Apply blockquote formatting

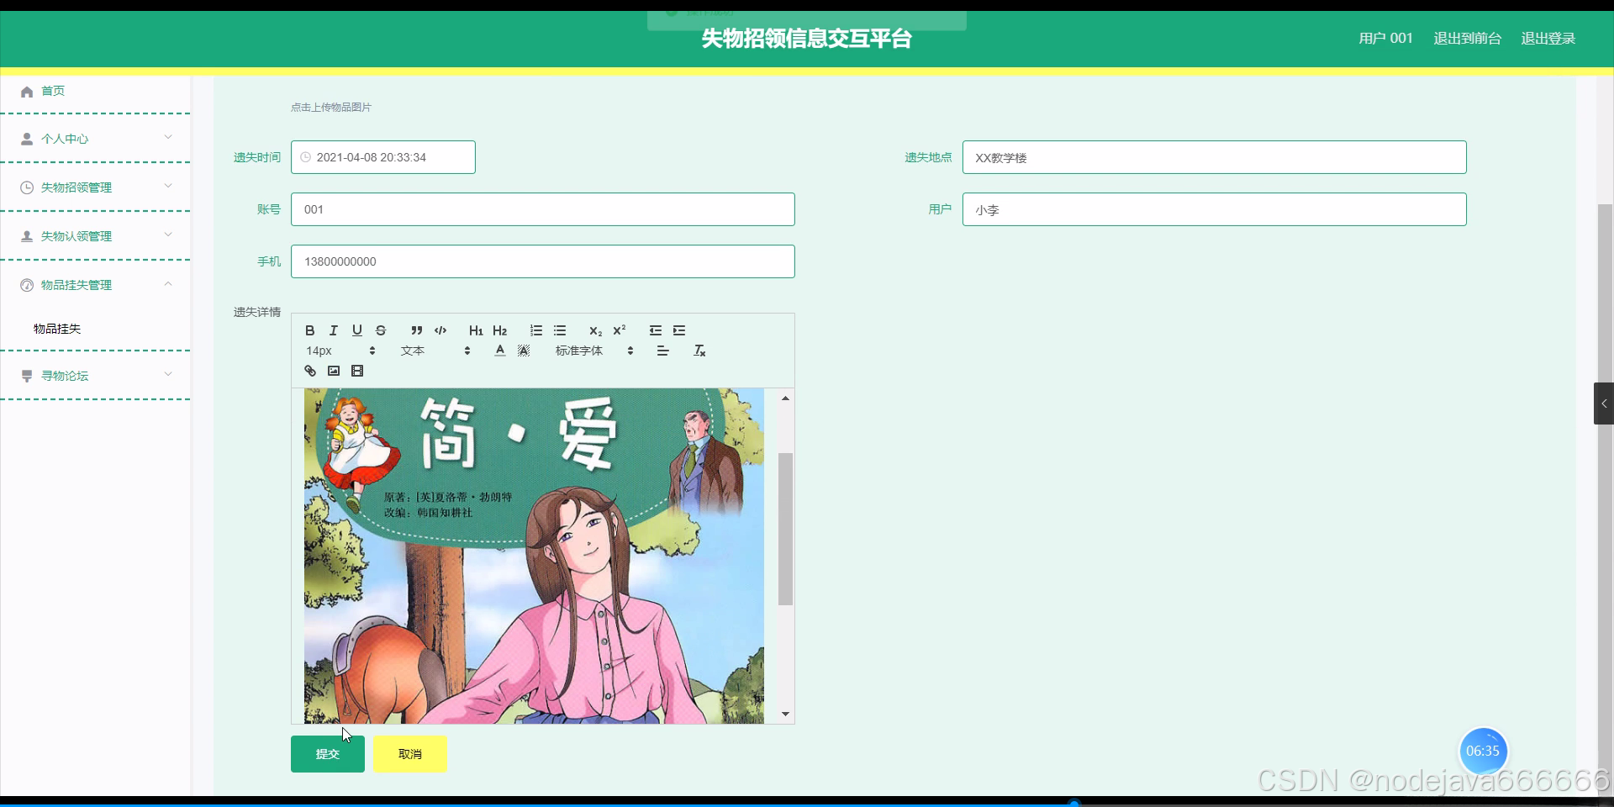[417, 330]
